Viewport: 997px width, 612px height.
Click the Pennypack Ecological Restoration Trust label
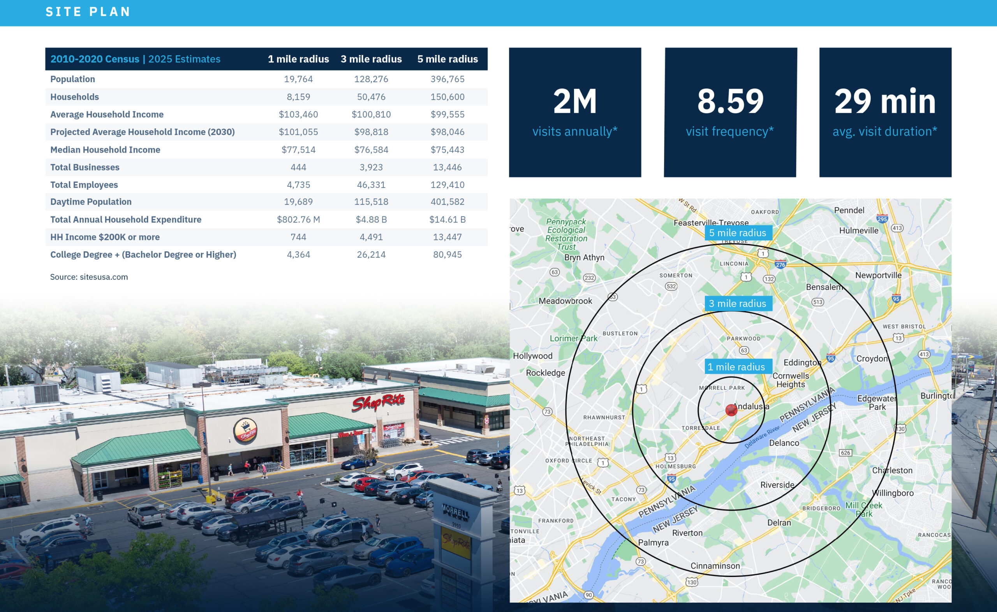tap(566, 234)
